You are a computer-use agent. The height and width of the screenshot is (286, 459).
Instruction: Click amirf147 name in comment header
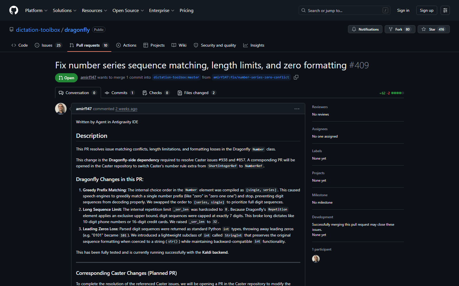click(x=84, y=109)
